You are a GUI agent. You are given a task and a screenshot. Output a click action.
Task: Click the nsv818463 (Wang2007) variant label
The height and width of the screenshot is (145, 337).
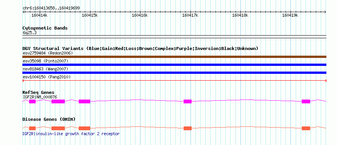point(45,69)
